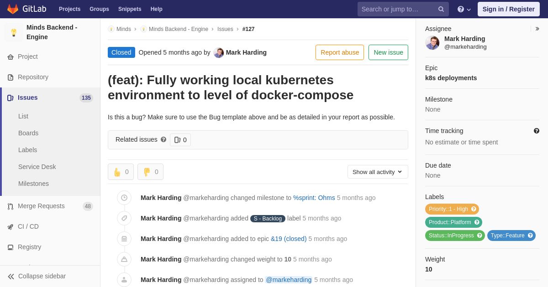Open the Help menu item
The image size is (548, 287).
(x=157, y=9)
